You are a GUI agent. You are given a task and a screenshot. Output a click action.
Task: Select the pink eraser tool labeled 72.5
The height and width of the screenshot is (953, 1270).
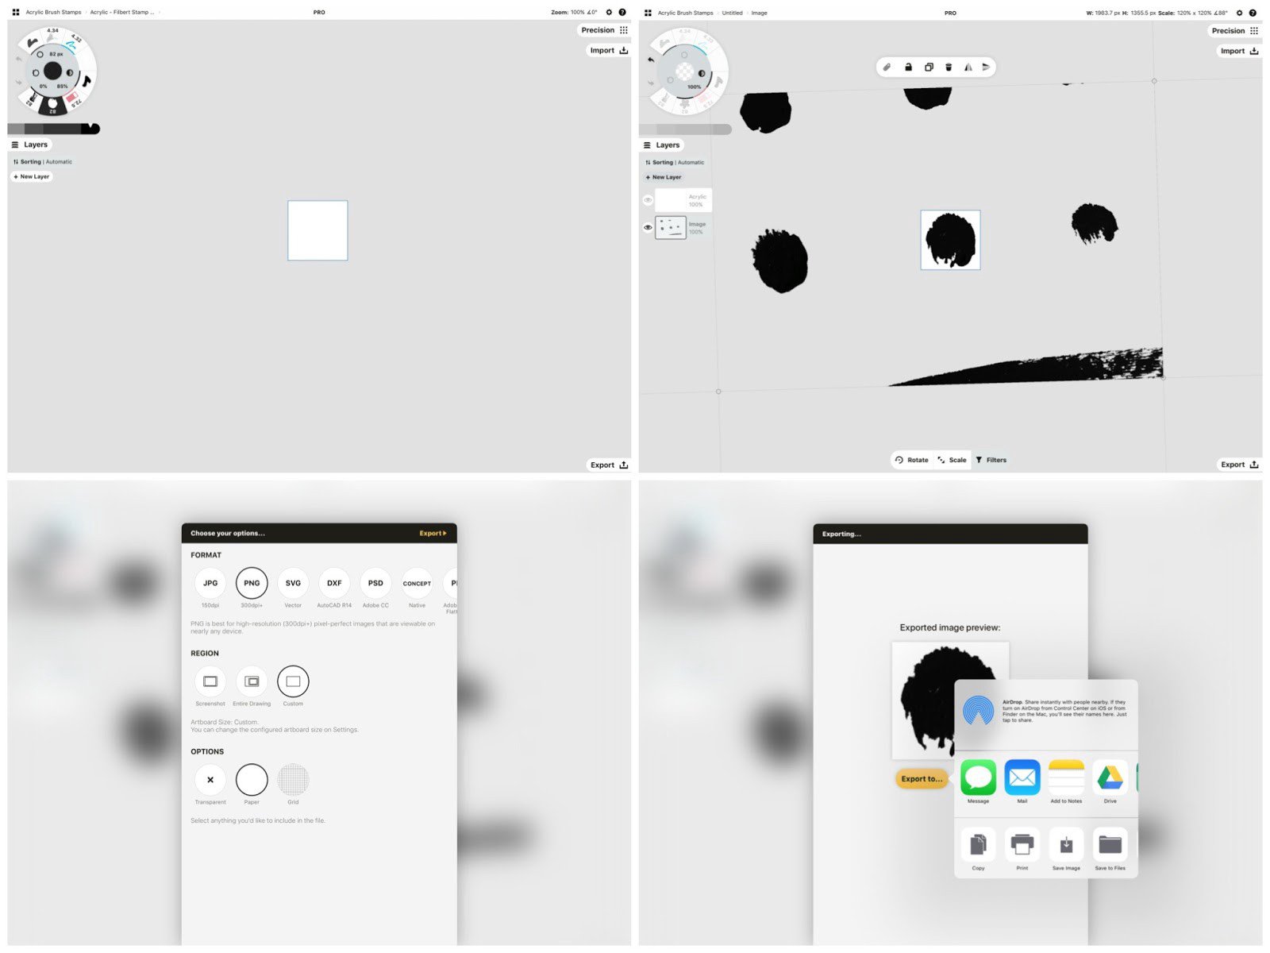[73, 100]
